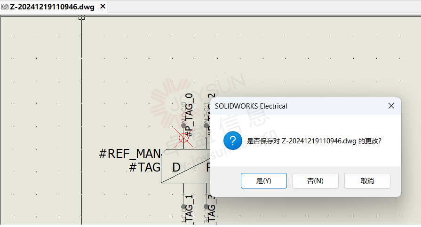Click the blue question mark icon
The width and height of the screenshot is (421, 227).
point(233,141)
